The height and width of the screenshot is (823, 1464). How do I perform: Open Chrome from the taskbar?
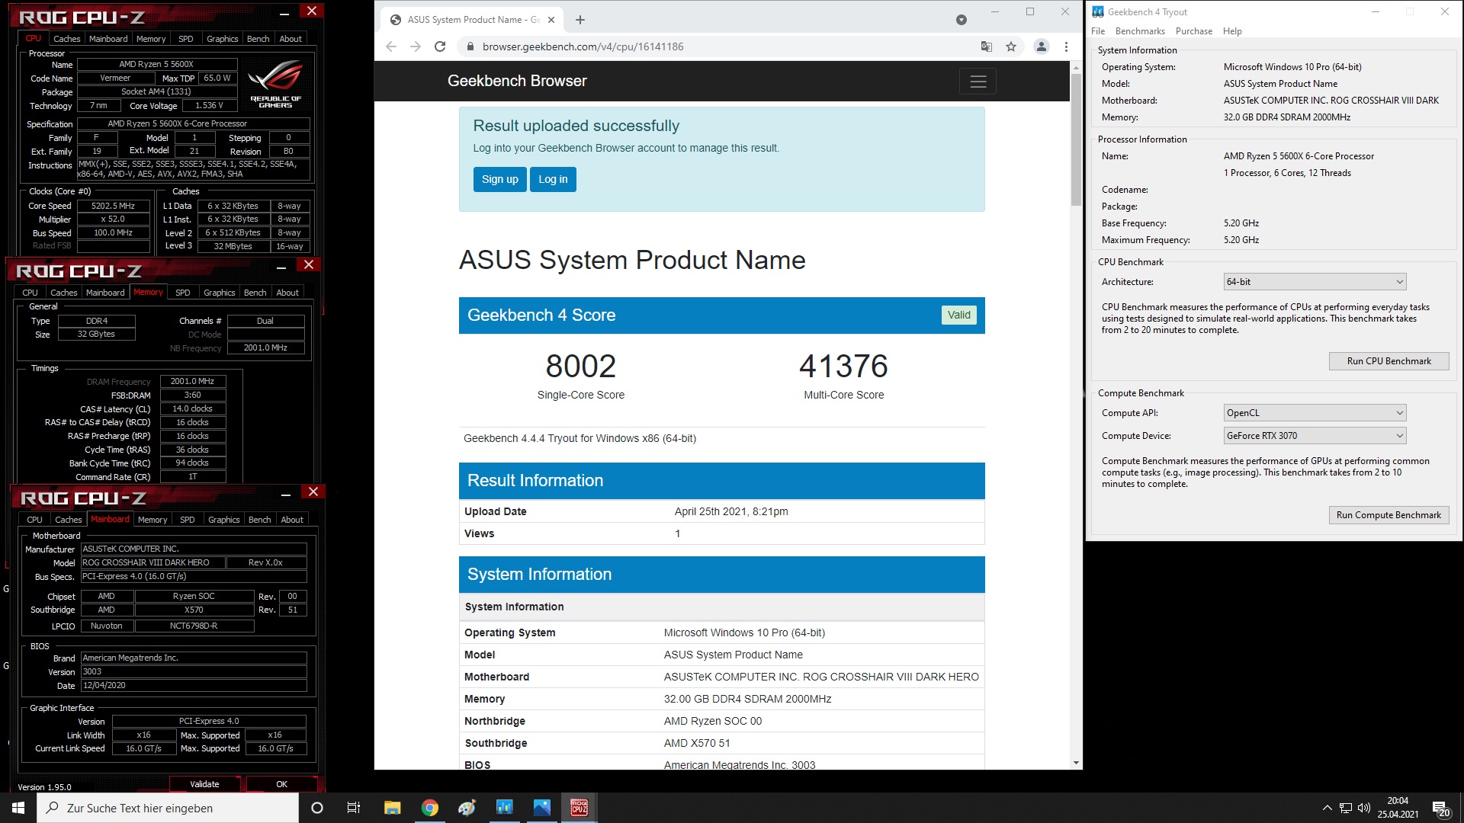tap(429, 808)
